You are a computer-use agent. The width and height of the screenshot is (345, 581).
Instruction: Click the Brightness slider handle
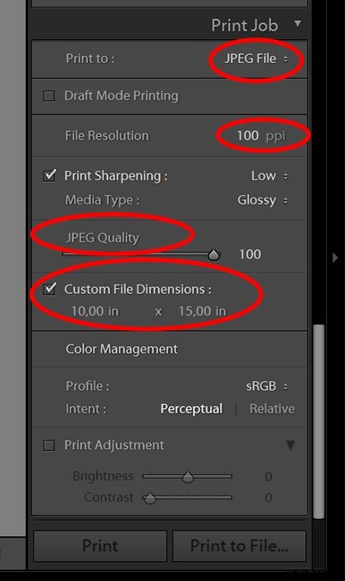[188, 477]
